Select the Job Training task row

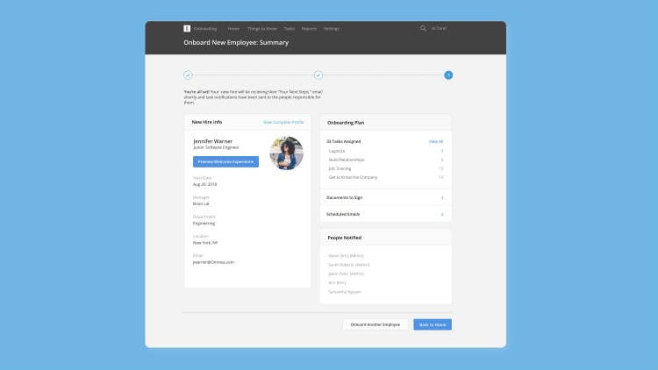pos(385,168)
